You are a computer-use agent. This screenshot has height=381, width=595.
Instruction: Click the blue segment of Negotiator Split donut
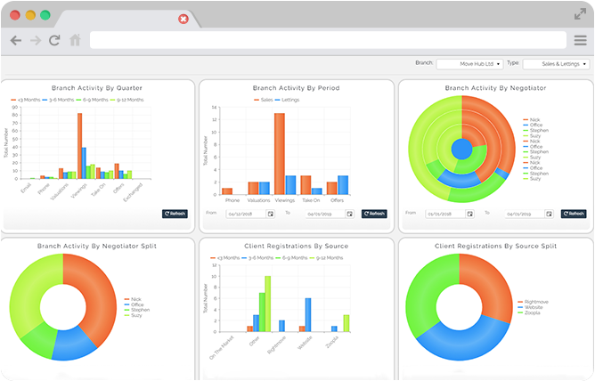(72, 343)
